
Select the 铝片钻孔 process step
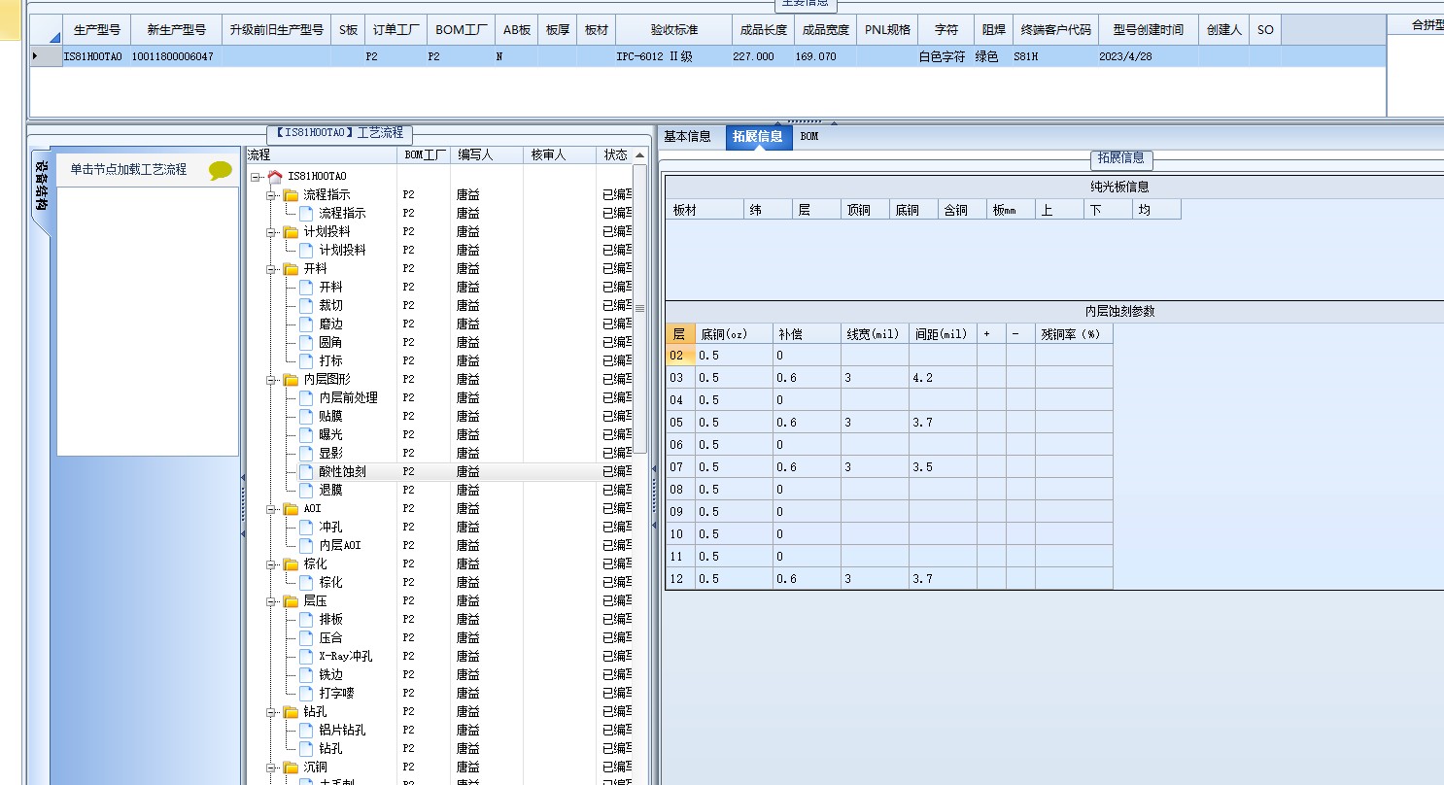[342, 730]
